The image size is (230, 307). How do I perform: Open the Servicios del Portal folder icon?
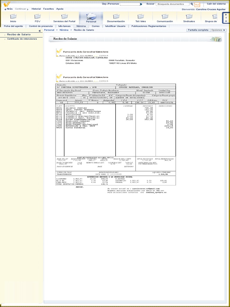click(x=64, y=16)
